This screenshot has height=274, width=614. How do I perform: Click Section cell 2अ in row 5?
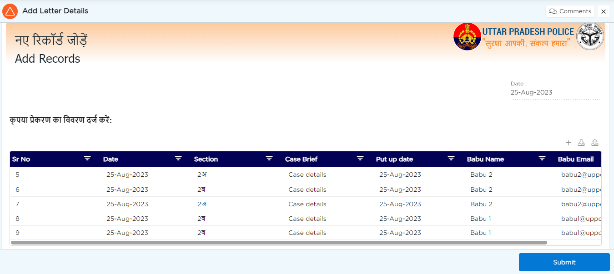pos(237,174)
